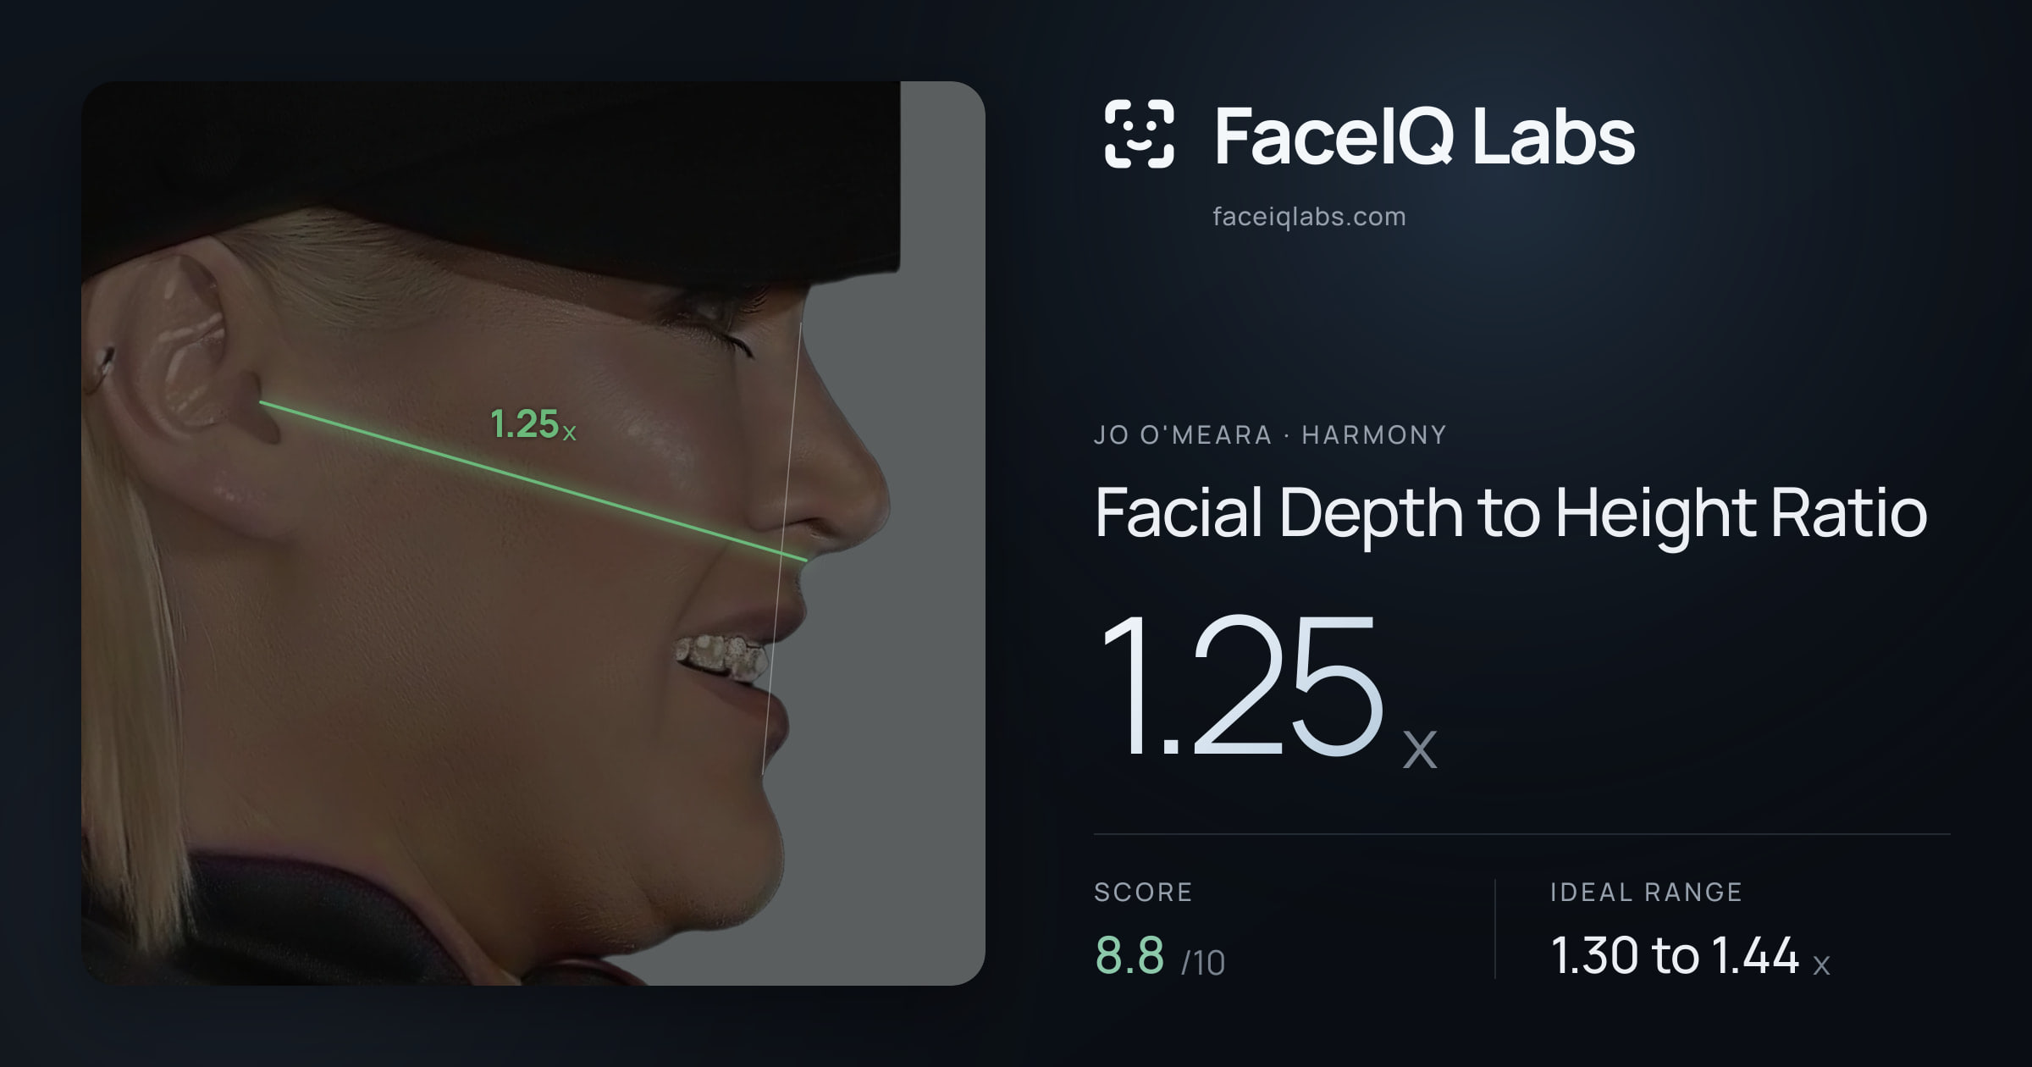Click the IDEAL RANGE label

click(x=1646, y=892)
